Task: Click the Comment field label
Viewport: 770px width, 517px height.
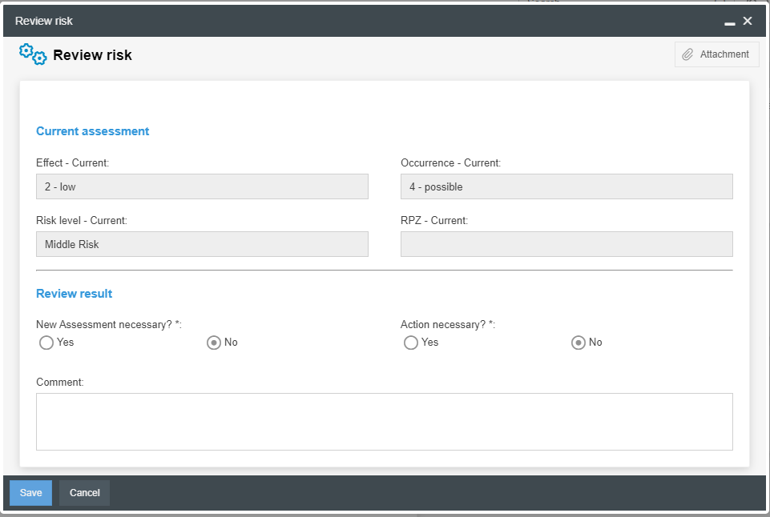Action: click(x=60, y=383)
